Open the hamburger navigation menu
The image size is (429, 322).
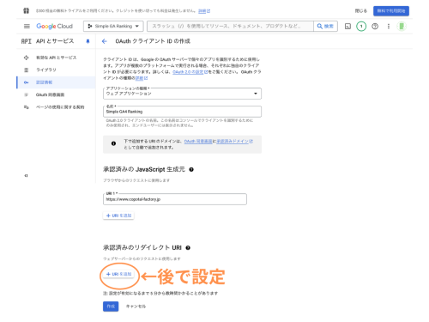pyautogui.click(x=27, y=26)
